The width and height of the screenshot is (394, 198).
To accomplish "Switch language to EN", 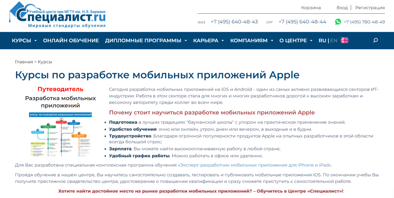I will tap(334, 40).
